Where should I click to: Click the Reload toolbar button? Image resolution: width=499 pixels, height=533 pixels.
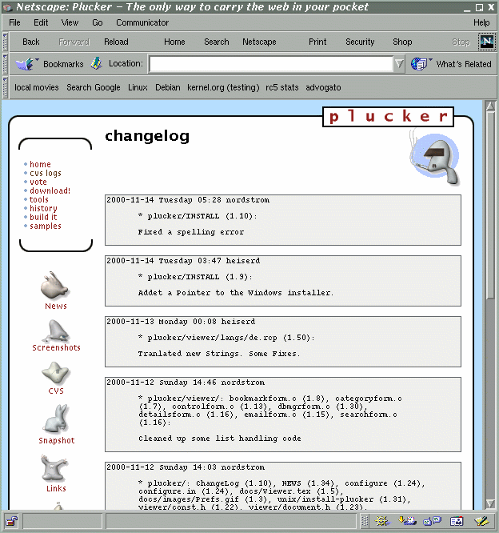pos(116,42)
